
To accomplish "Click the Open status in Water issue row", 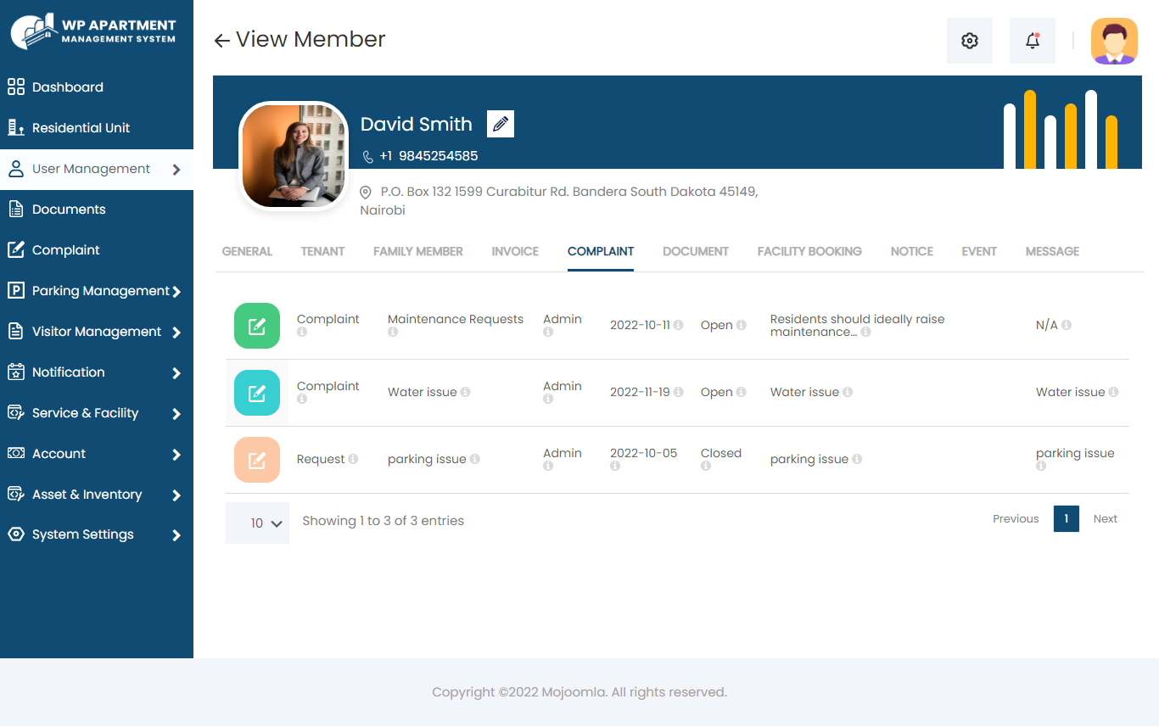I will tap(716, 393).
